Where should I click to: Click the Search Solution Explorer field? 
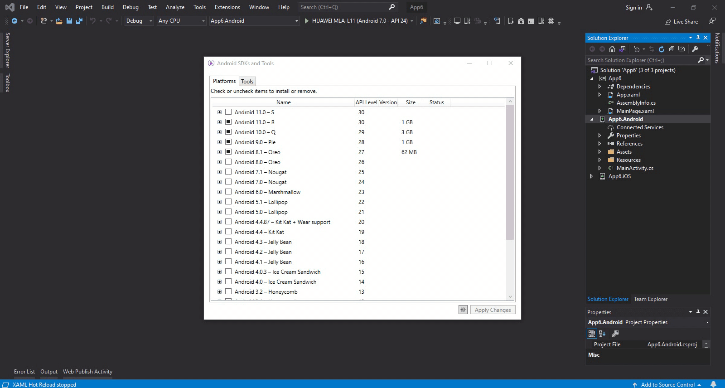coord(641,60)
